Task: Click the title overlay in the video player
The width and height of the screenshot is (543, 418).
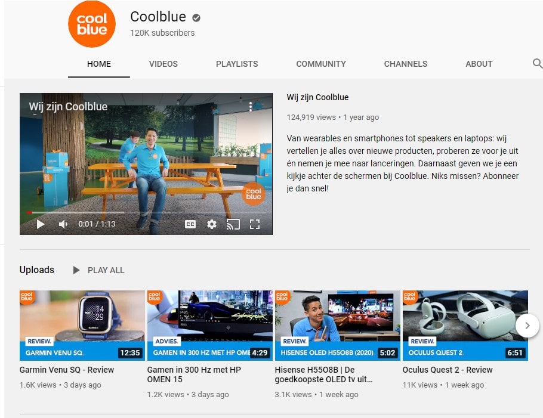Action: (x=68, y=107)
